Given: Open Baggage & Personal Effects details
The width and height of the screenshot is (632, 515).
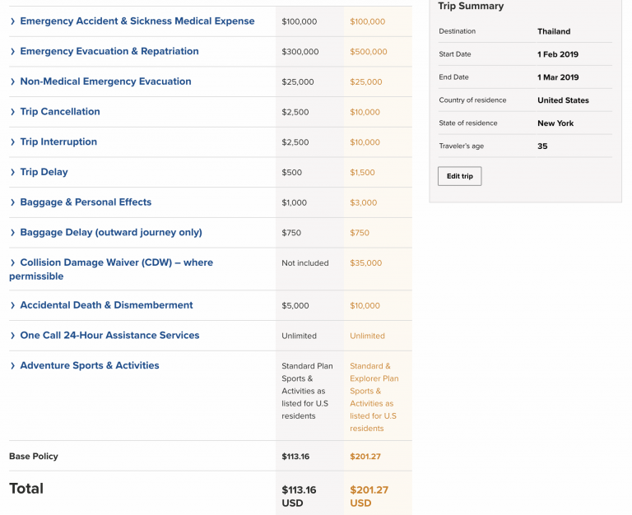Looking at the screenshot, I should coord(86,202).
